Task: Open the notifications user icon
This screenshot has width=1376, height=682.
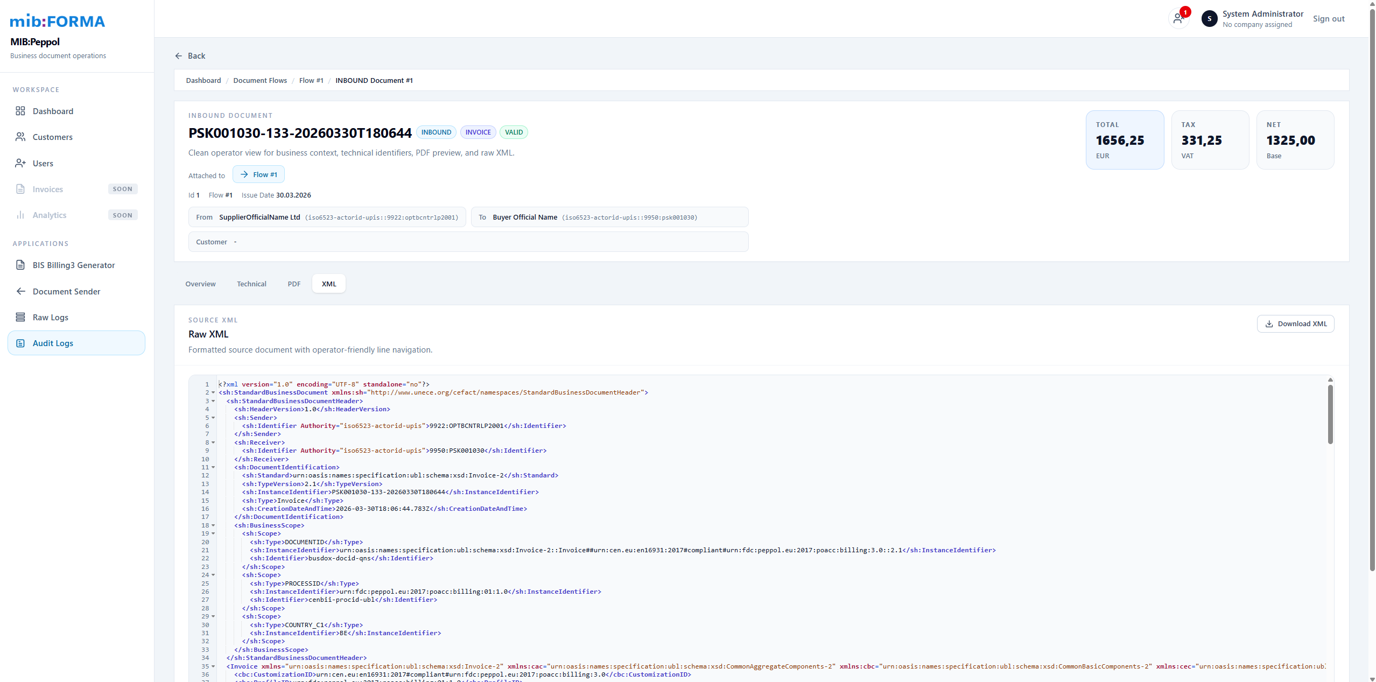Action: pos(1178,18)
